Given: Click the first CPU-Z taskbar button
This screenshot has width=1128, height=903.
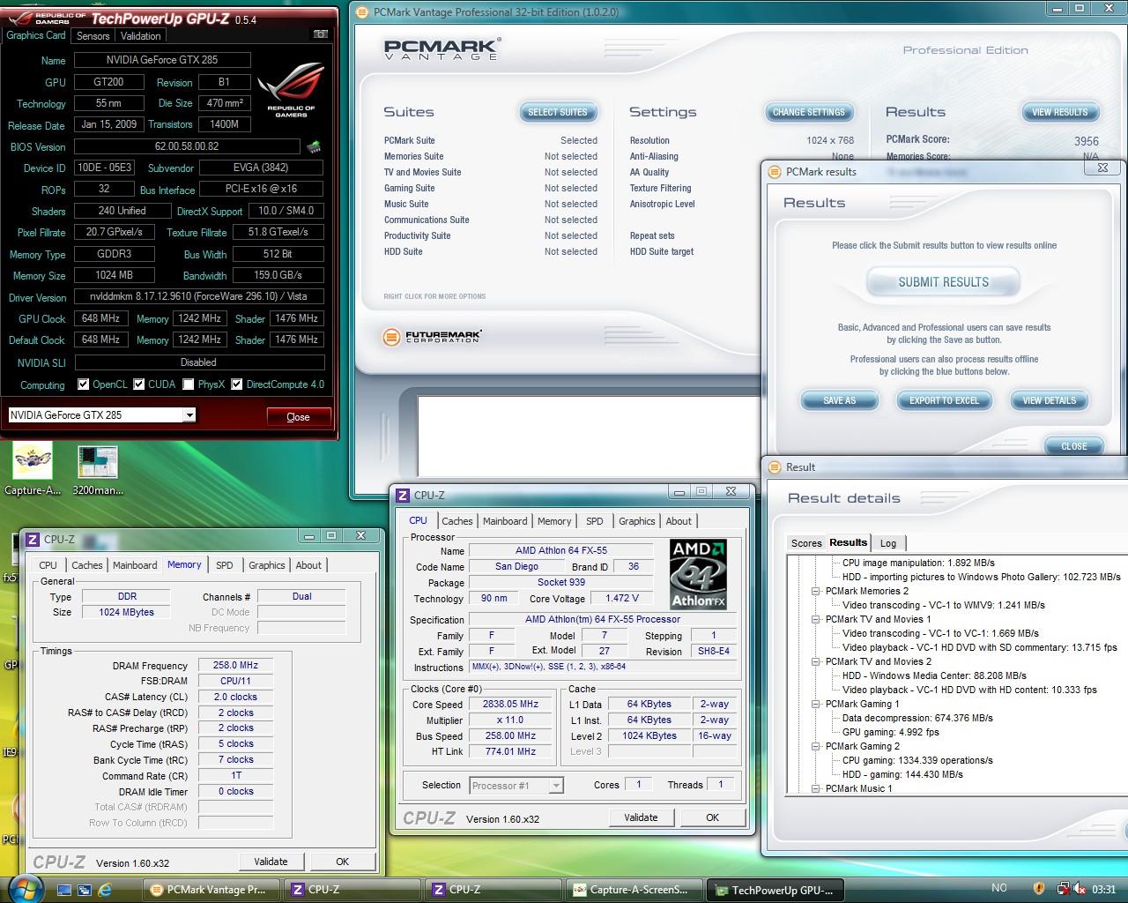Looking at the screenshot, I should [x=352, y=890].
